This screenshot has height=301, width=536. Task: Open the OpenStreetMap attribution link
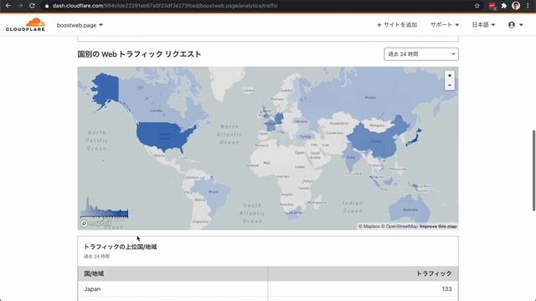pos(399,227)
